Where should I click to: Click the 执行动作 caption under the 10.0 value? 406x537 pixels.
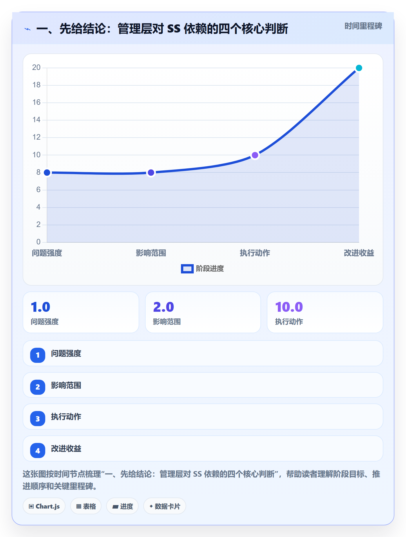pos(289,322)
